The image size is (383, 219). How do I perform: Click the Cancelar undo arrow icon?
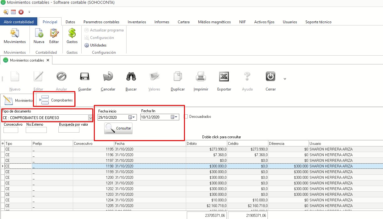tap(108, 77)
